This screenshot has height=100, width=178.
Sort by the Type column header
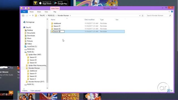click(102, 20)
